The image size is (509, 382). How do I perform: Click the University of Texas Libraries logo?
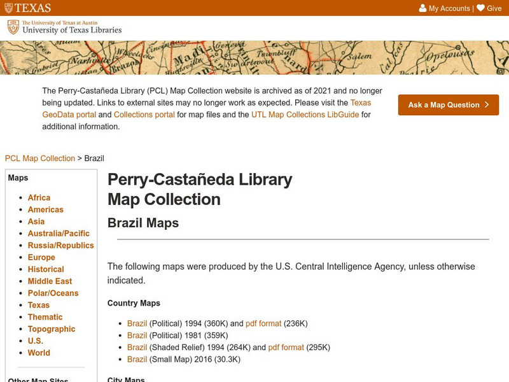point(64,27)
